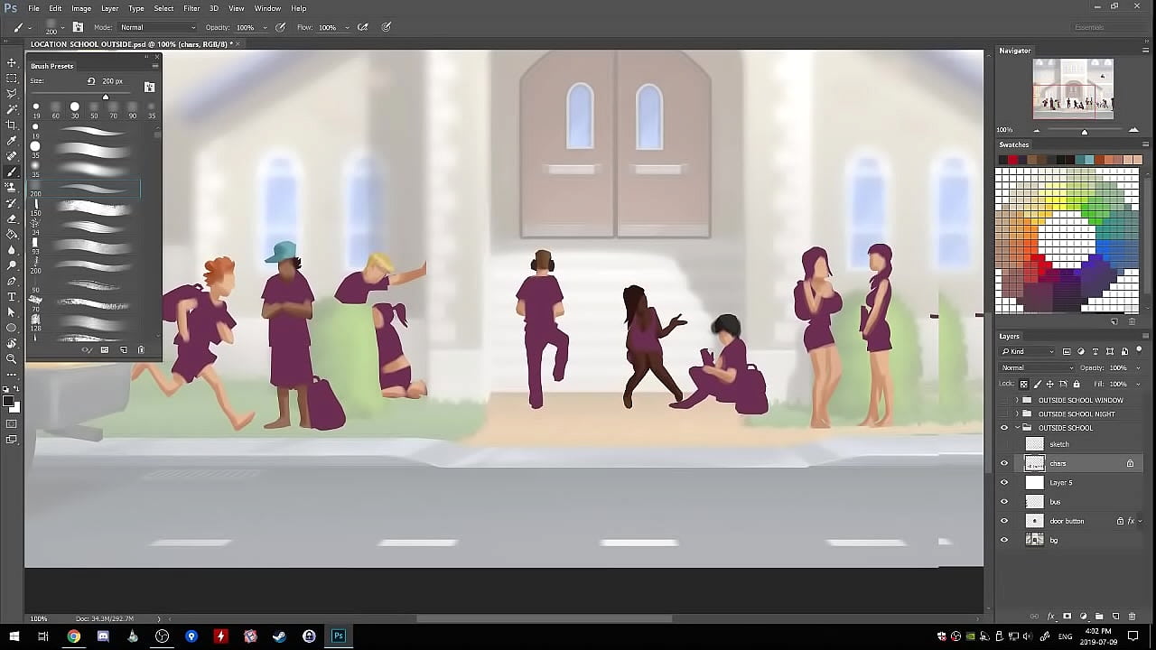
Task: Expand the OUTSIDE SCHOOL NIGHT group
Action: click(x=1018, y=413)
